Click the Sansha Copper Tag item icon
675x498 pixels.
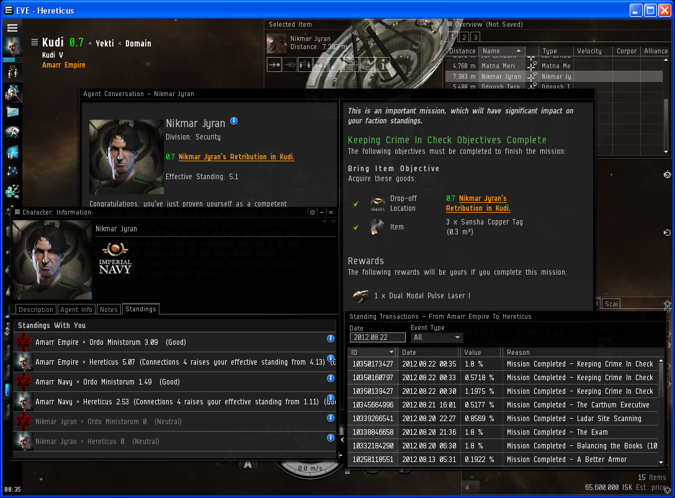click(377, 227)
